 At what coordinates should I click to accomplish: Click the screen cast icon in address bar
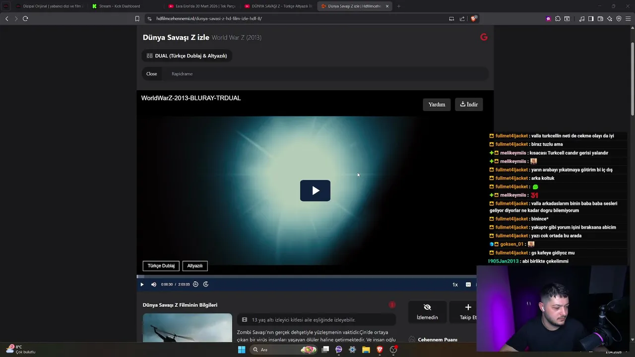(x=451, y=19)
